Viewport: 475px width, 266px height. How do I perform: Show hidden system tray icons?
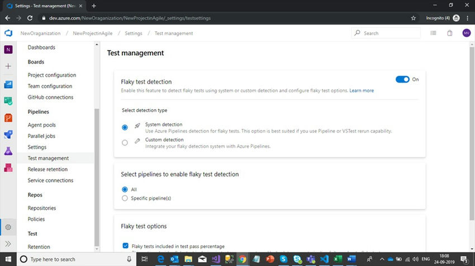[382, 259]
